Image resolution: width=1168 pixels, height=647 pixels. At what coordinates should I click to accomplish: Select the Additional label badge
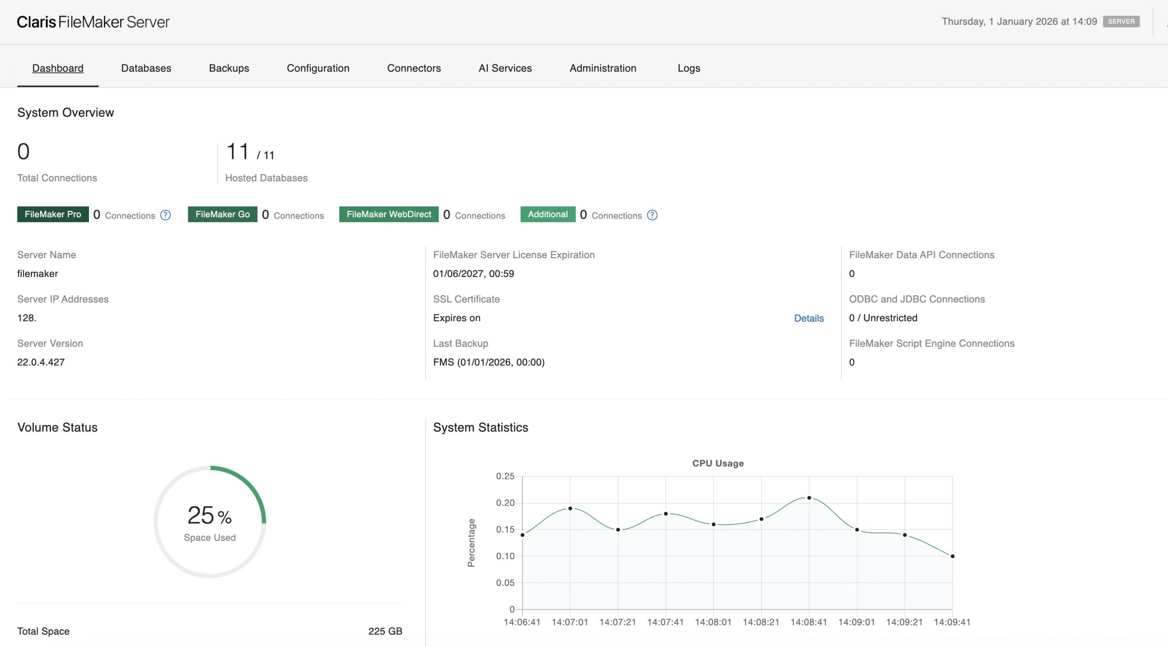pos(547,214)
